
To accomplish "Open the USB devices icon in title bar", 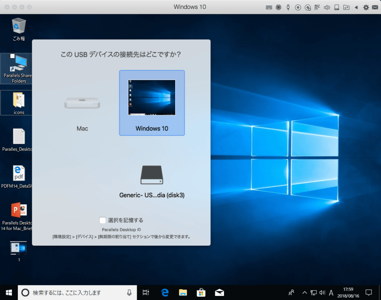I will pyautogui.click(x=288, y=7).
